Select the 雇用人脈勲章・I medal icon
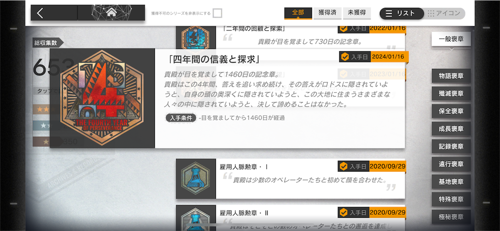 [196, 179]
